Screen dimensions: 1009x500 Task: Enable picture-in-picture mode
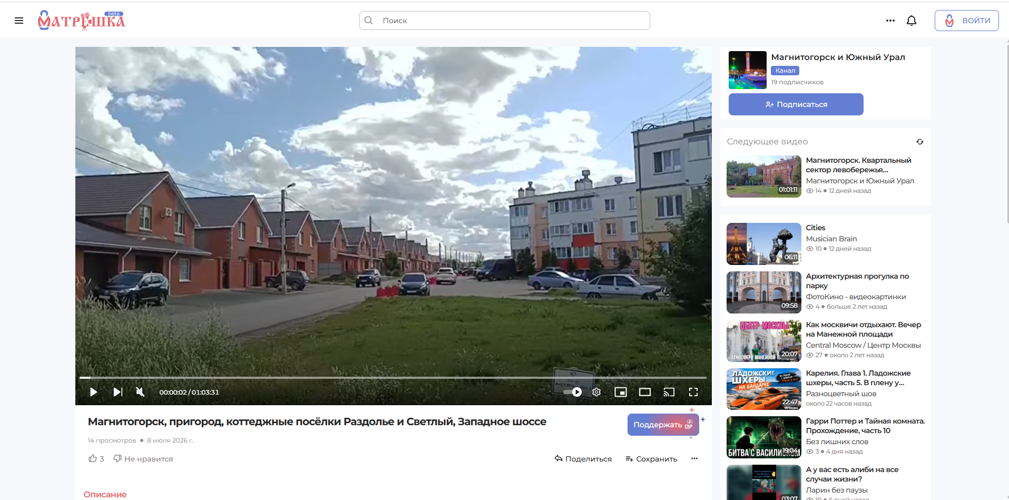(621, 392)
